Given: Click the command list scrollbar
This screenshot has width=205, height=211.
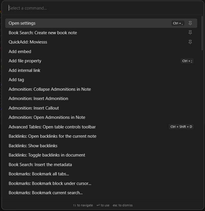Looking at the screenshot, I should [x=202, y=33].
